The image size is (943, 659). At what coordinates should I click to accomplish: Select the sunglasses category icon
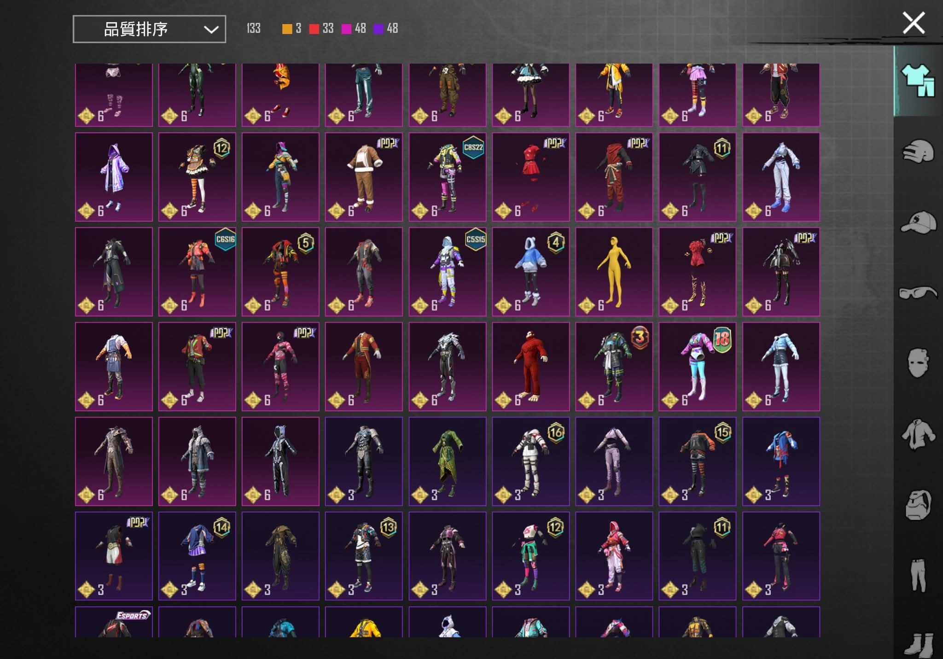(918, 292)
